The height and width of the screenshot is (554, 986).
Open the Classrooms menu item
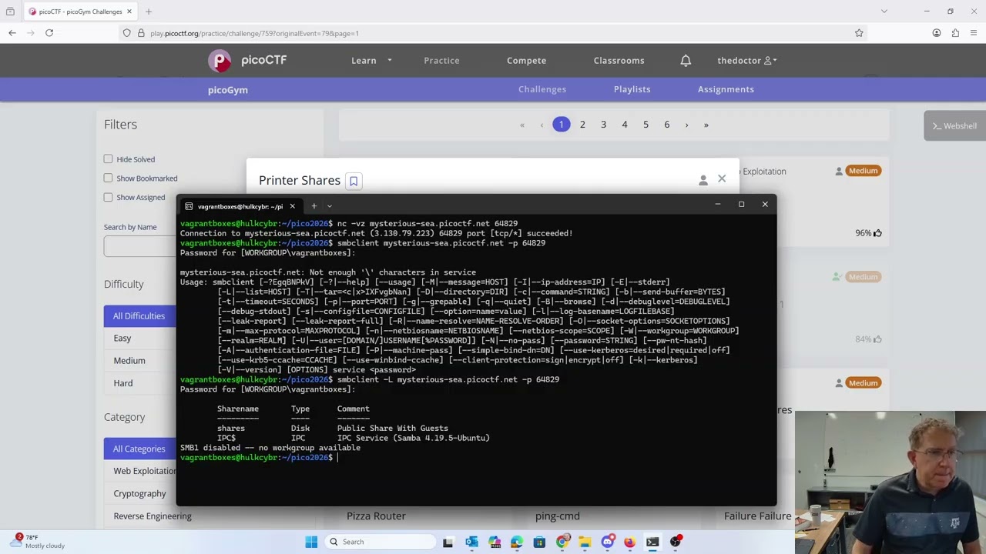pyautogui.click(x=619, y=60)
